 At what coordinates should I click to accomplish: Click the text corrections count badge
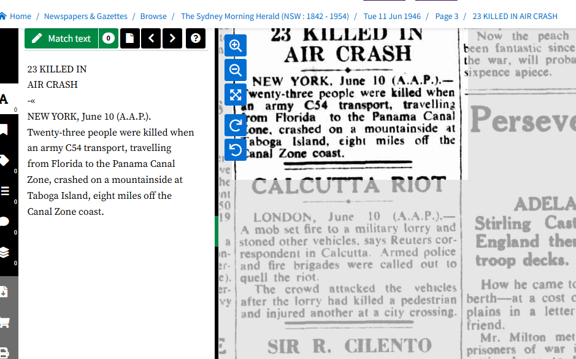pyautogui.click(x=109, y=38)
